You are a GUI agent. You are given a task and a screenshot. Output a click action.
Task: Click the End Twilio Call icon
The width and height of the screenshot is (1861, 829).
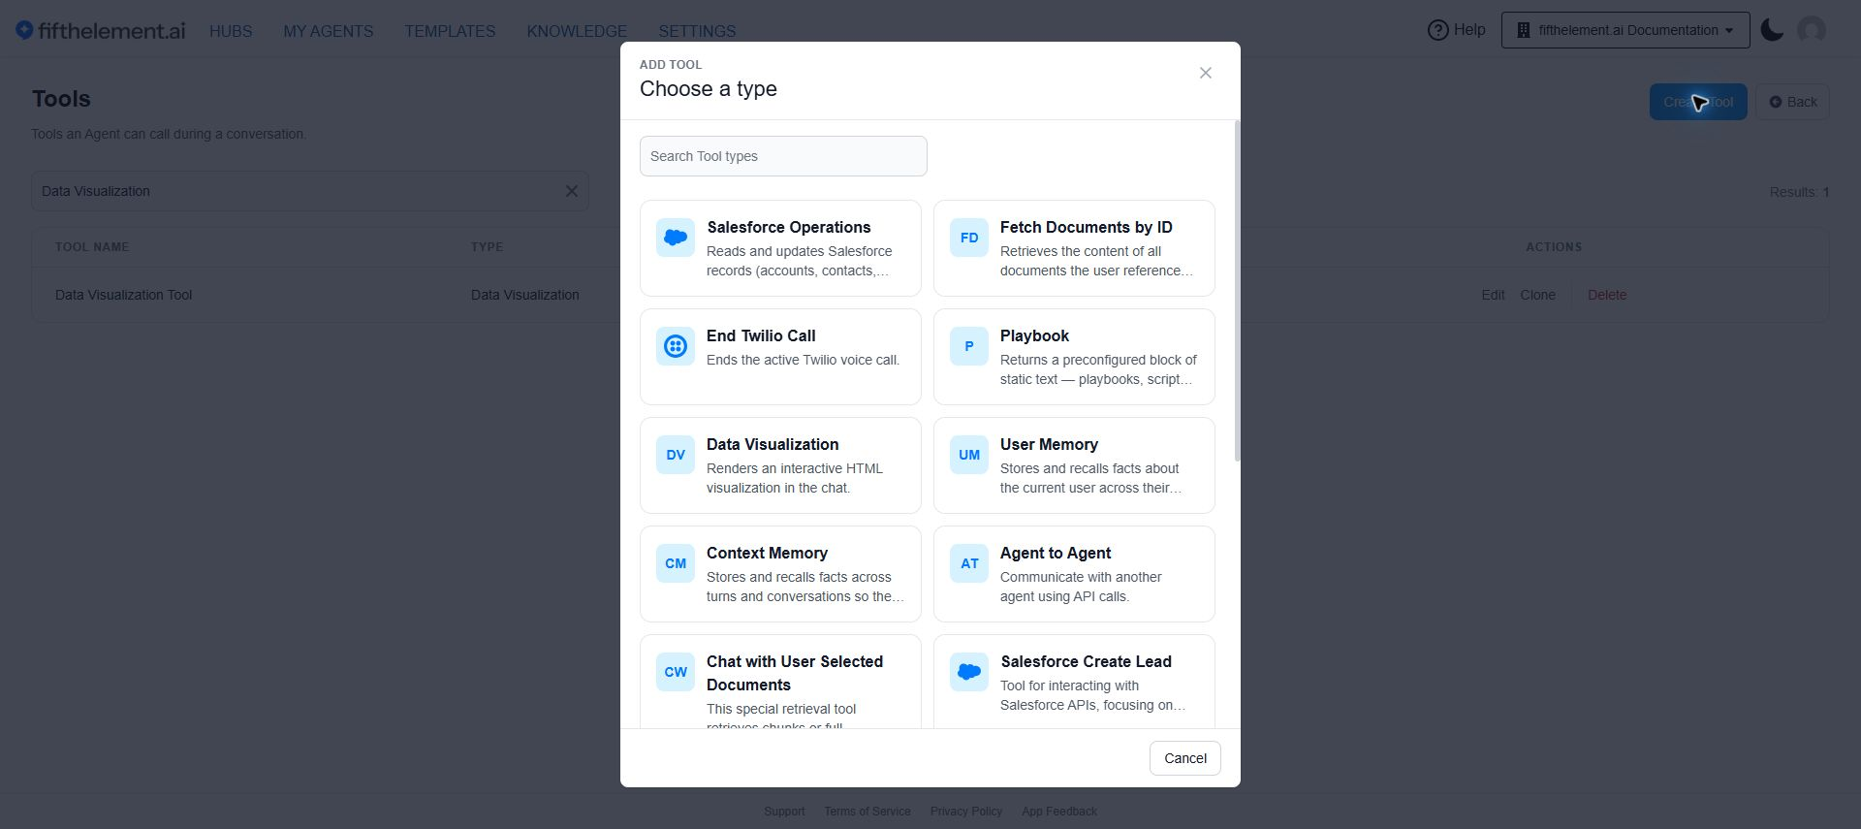(x=676, y=346)
